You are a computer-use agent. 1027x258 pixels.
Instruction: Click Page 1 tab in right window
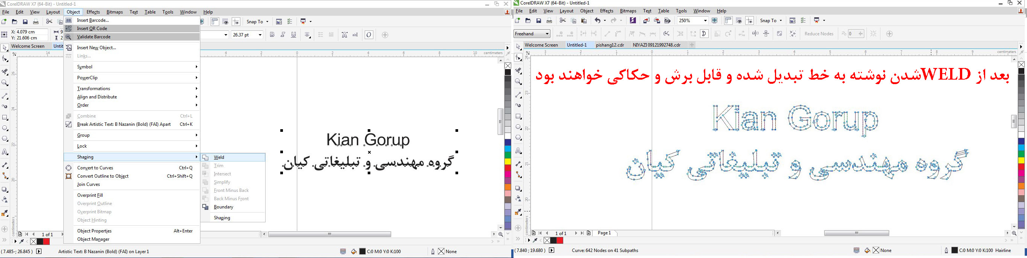point(604,233)
